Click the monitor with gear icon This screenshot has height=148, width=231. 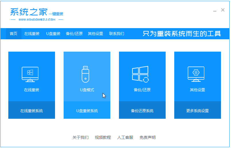(x=196, y=74)
